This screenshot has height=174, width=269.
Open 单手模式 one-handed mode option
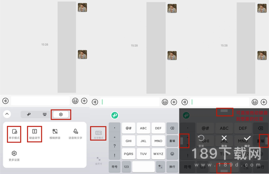[x=14, y=134]
